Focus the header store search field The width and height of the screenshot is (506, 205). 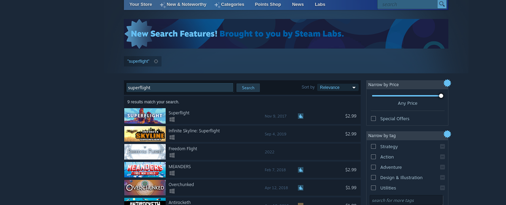(x=408, y=4)
